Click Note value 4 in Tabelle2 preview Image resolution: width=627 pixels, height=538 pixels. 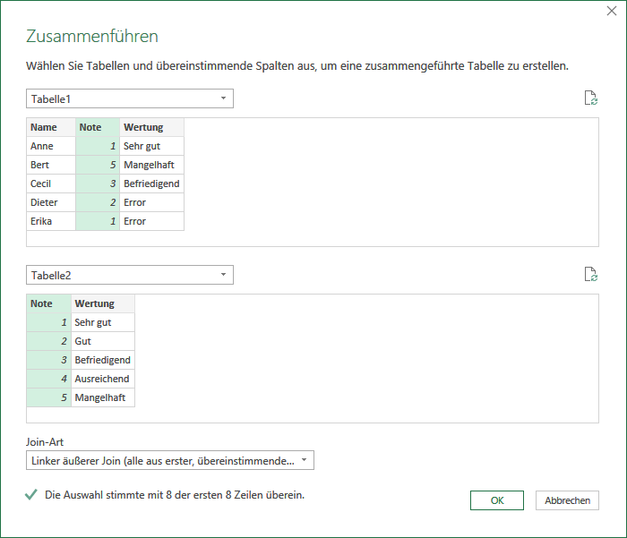pyautogui.click(x=48, y=379)
